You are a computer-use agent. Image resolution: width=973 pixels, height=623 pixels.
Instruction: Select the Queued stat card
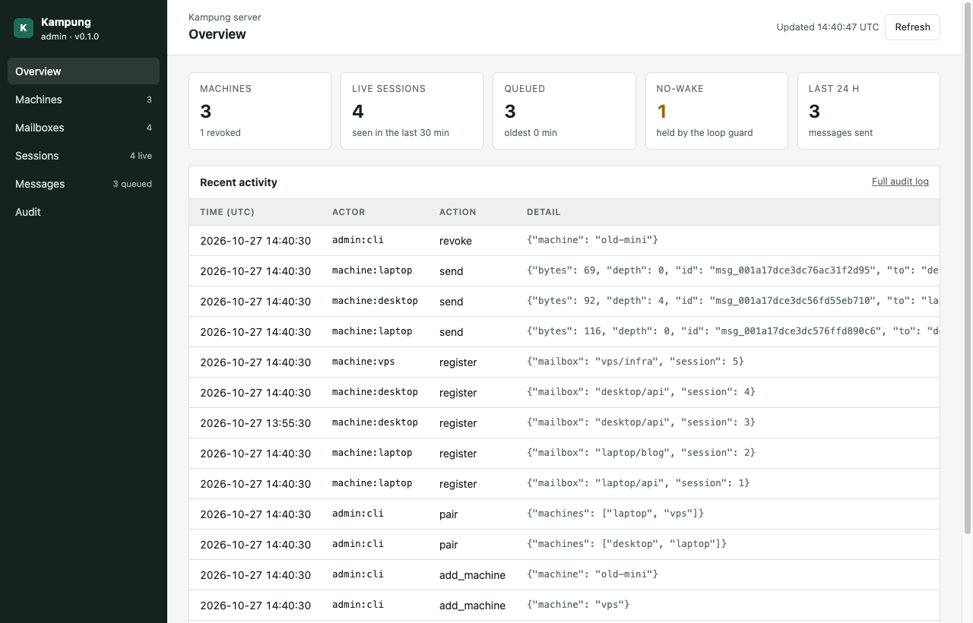click(x=564, y=111)
